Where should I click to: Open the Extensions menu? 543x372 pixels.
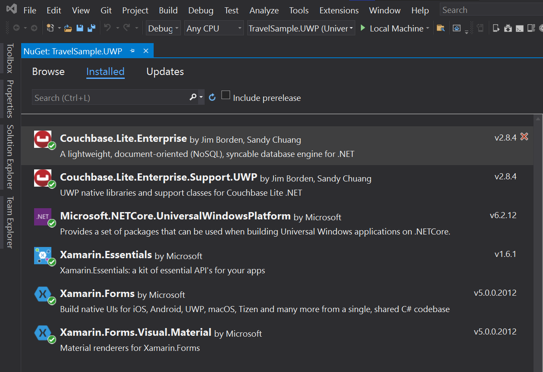coord(339,10)
